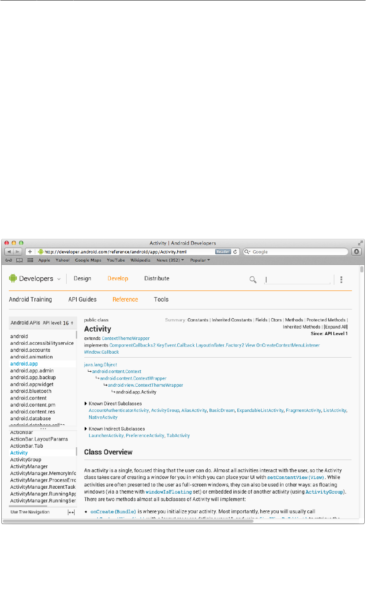Open Reading List glasses icon
Image resolution: width=389 pixels, height=596 pixels.
pyautogui.click(x=8, y=260)
